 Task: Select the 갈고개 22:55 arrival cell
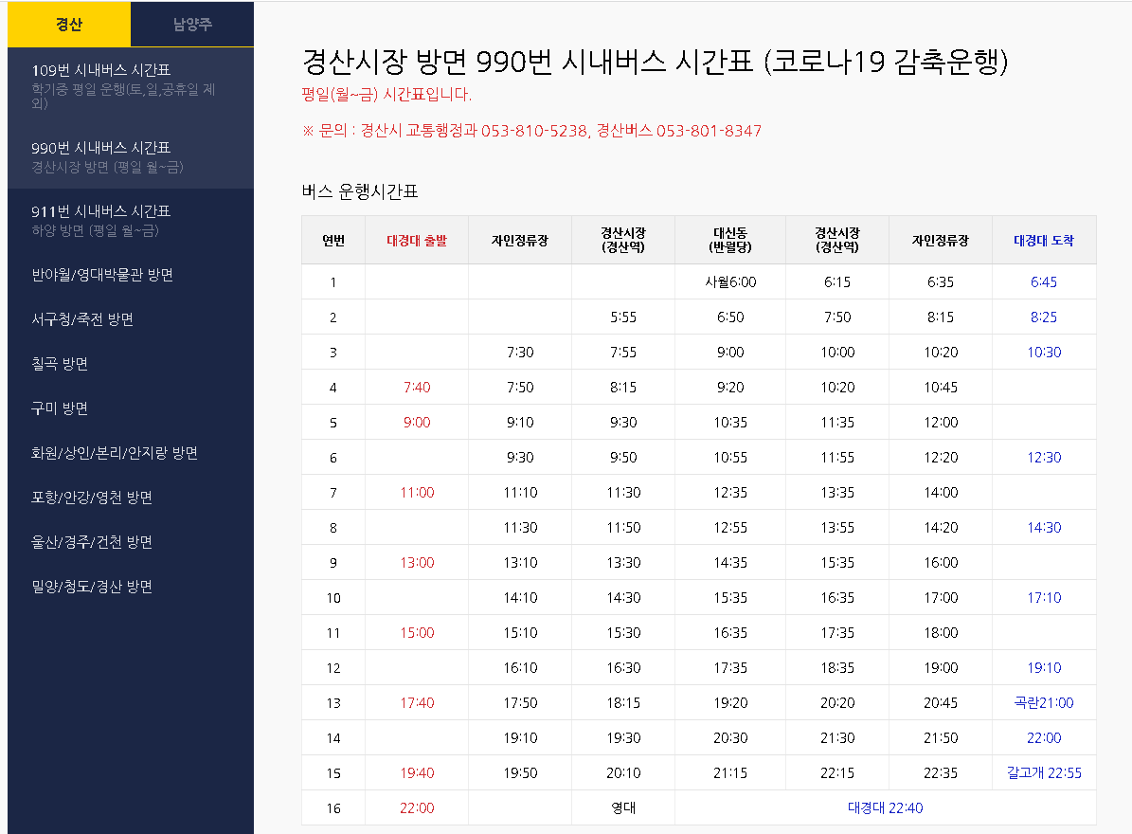point(1044,773)
